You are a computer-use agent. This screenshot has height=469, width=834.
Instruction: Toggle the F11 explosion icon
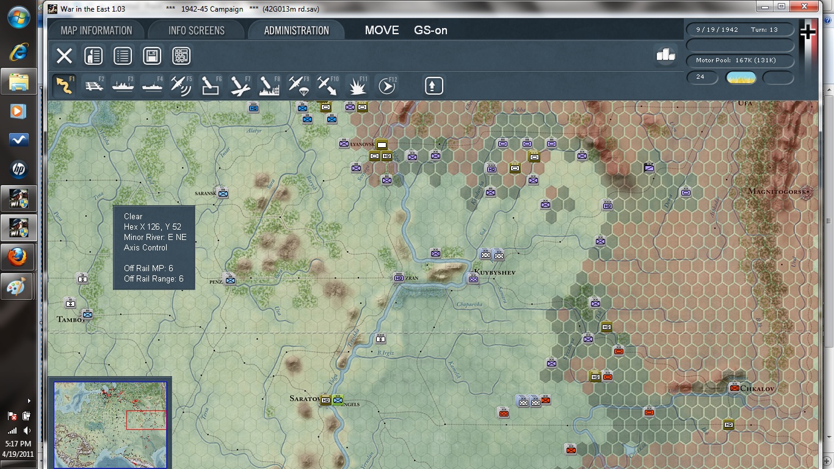click(x=357, y=86)
